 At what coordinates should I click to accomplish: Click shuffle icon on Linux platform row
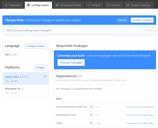coord(45,76)
